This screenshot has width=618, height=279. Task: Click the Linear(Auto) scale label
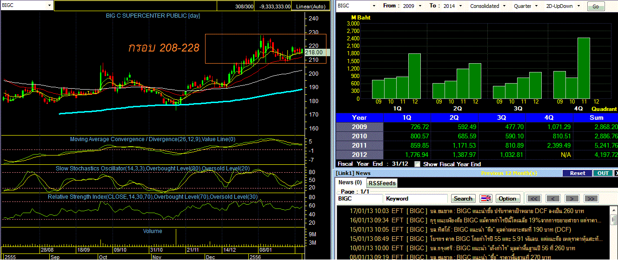311,6
